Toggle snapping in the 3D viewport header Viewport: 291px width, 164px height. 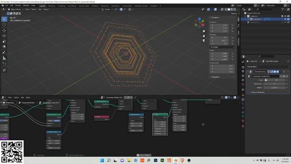click(121, 9)
